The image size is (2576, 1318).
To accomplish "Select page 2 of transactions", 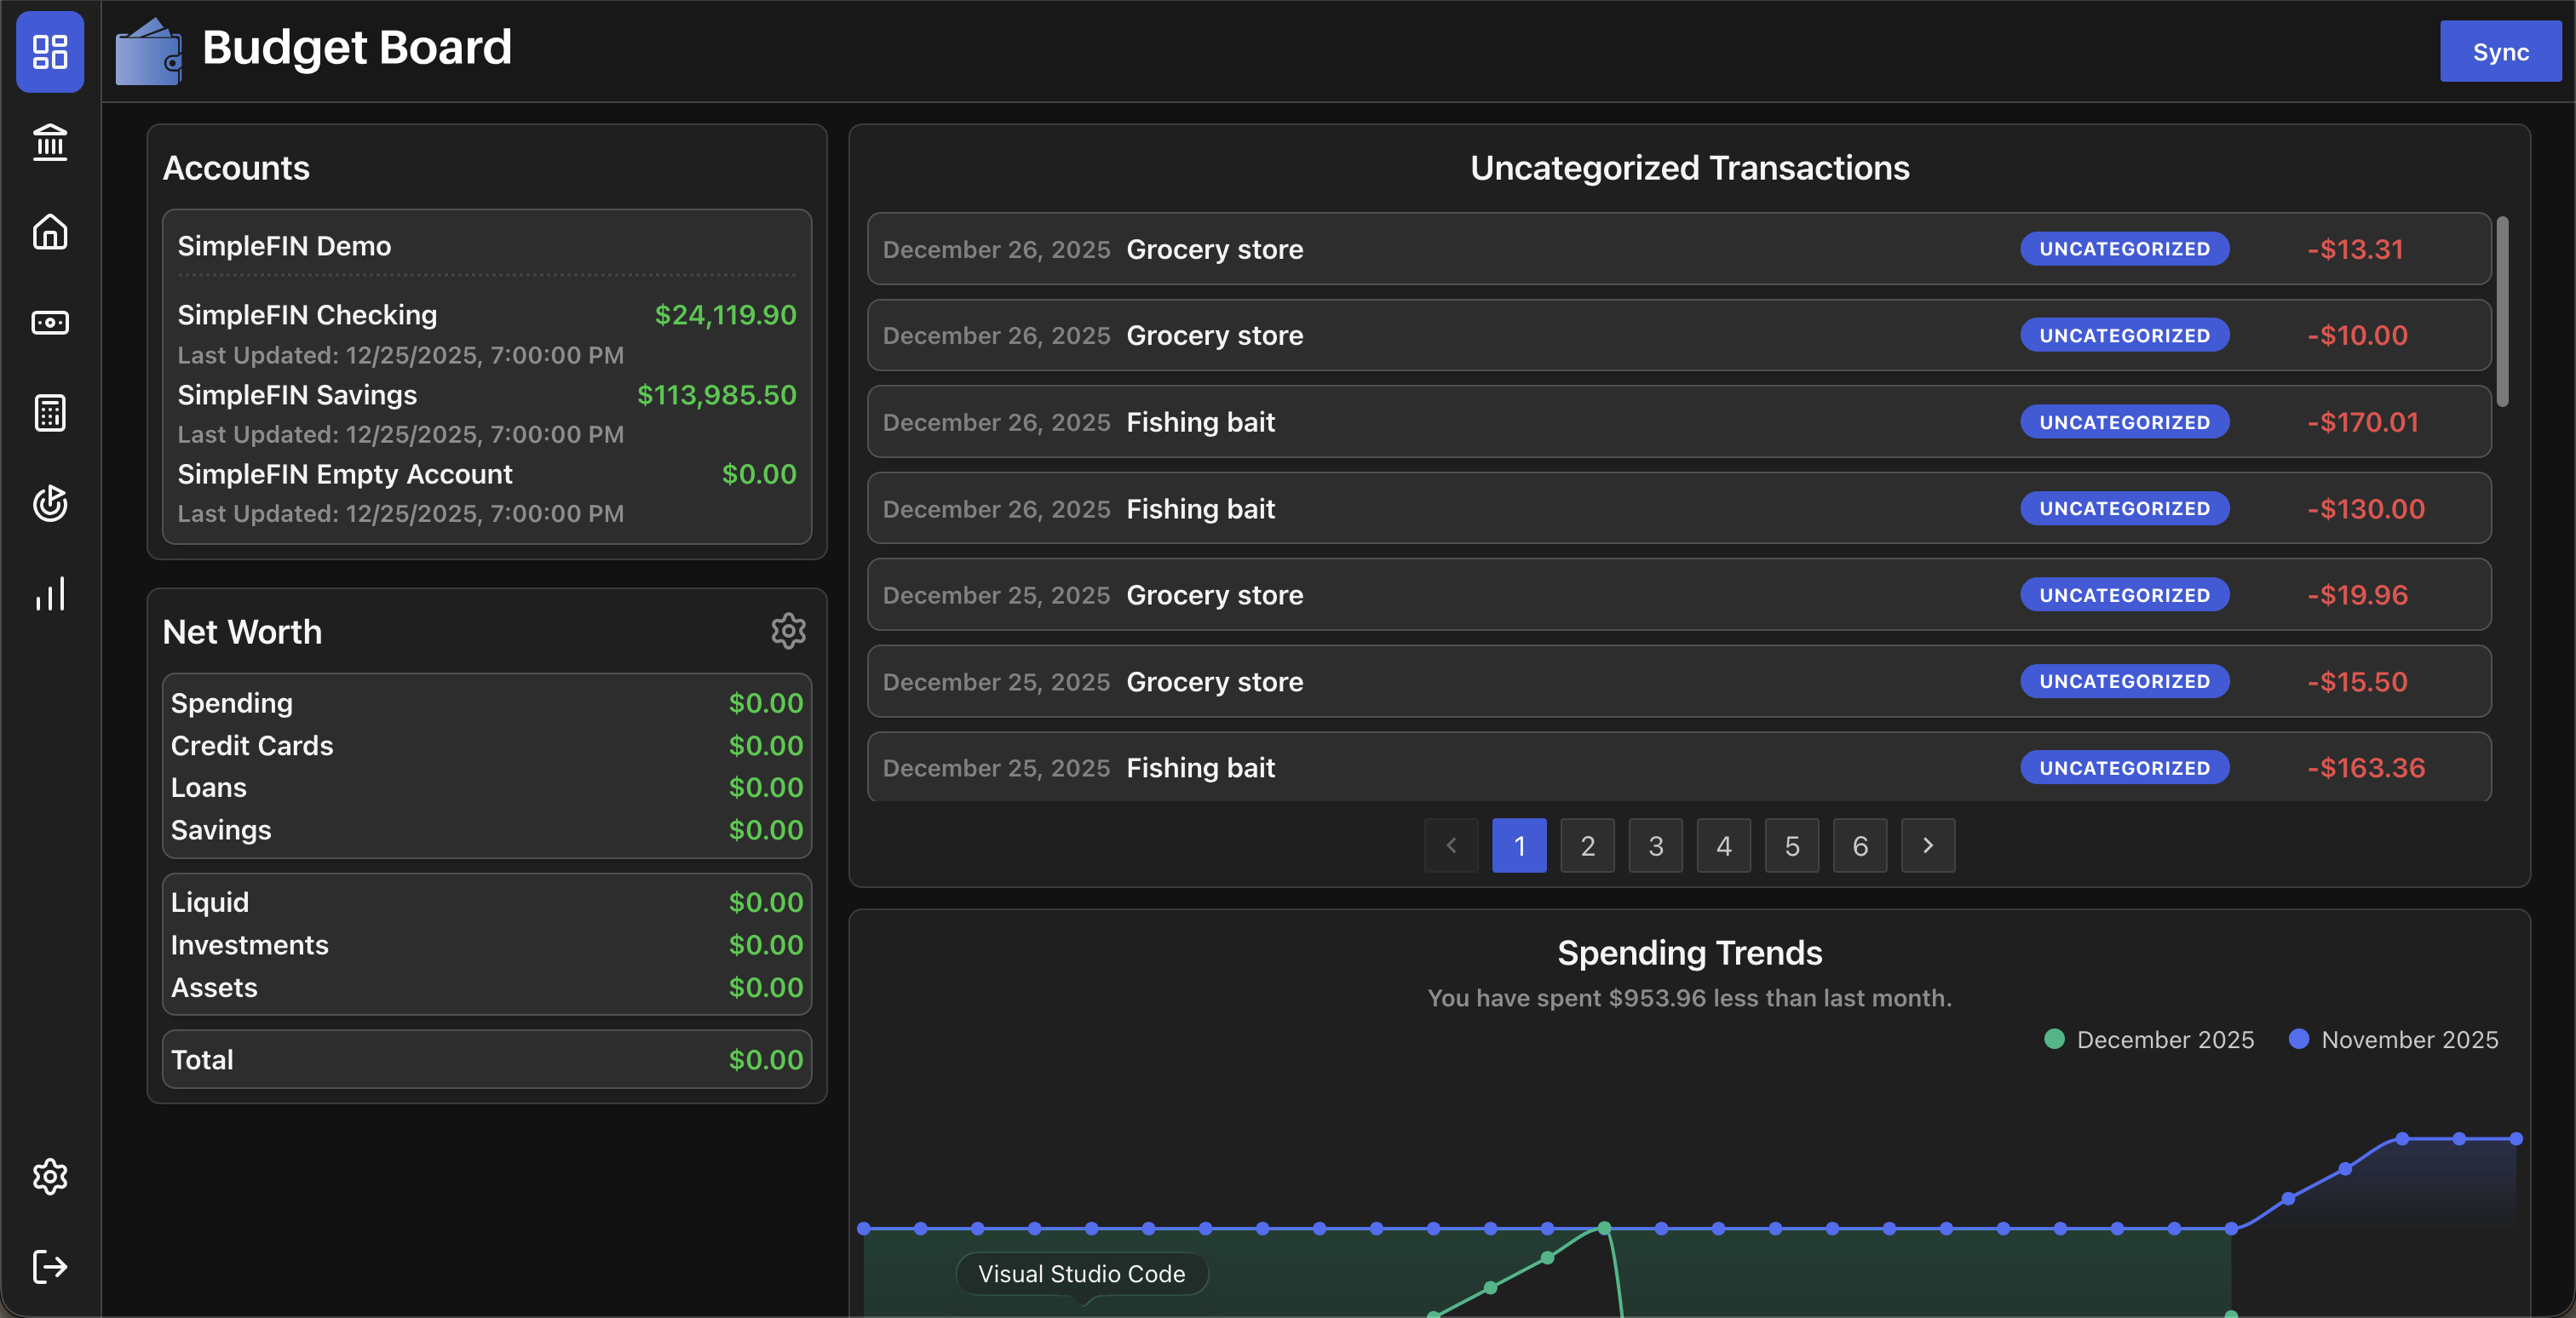I will (1587, 845).
